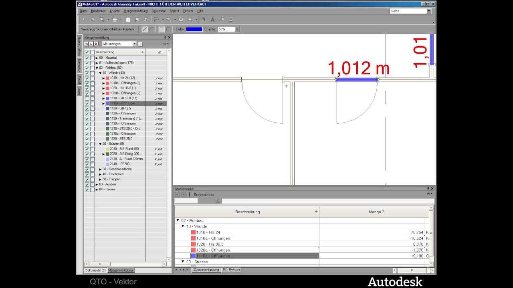Switch to the Zusammenfassung sheet tab
513x288 pixels.
tap(206, 270)
